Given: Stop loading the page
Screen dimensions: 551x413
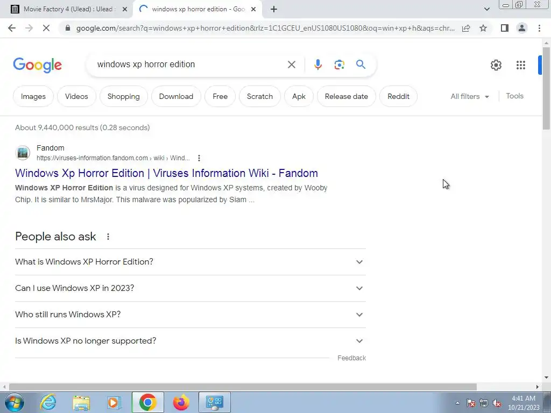Looking at the screenshot, I should pyautogui.click(x=46, y=28).
